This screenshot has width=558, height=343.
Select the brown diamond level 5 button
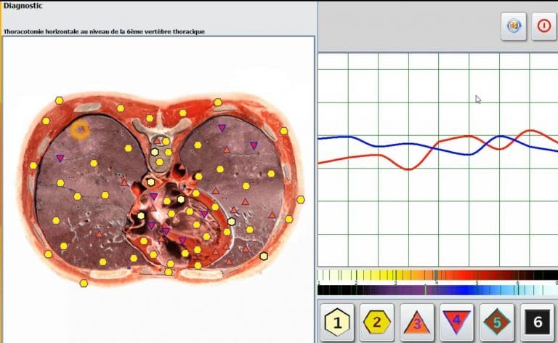coord(497,320)
